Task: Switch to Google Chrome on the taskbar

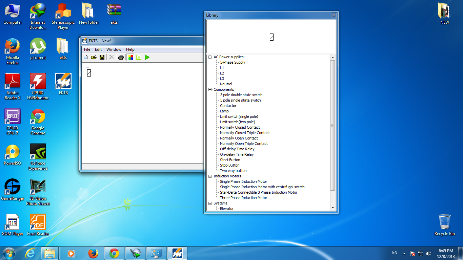Action: pos(114,253)
